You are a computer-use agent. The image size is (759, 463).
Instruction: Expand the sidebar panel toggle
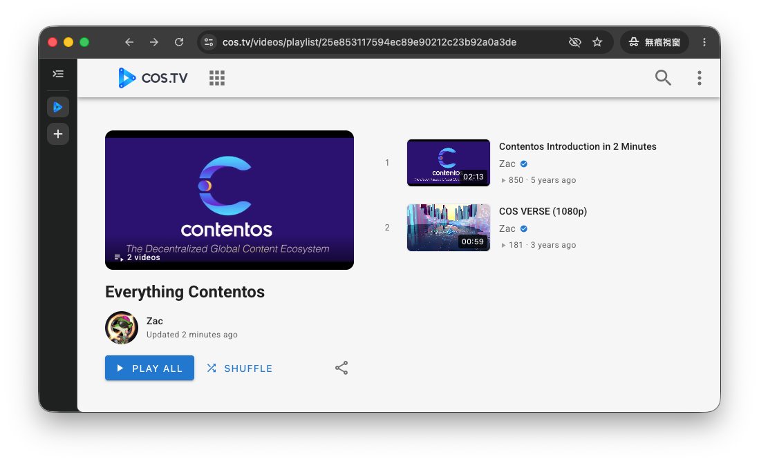(x=58, y=74)
